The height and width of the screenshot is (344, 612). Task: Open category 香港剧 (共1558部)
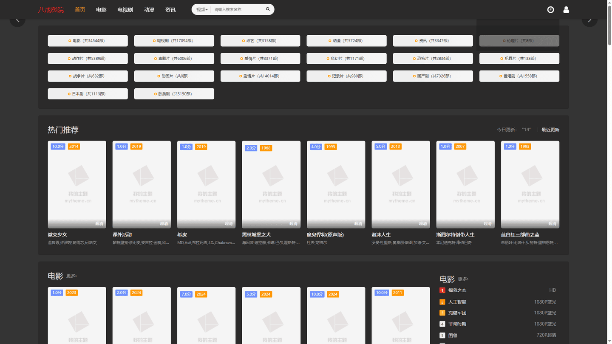tap(519, 76)
